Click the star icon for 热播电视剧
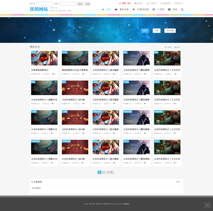 click(134, 10)
